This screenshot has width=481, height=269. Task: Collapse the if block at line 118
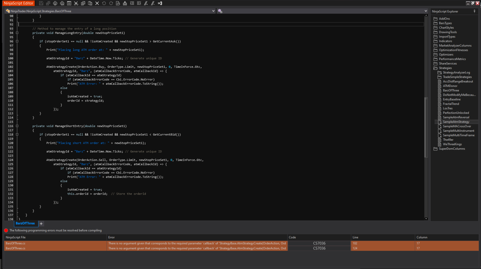[17, 134]
